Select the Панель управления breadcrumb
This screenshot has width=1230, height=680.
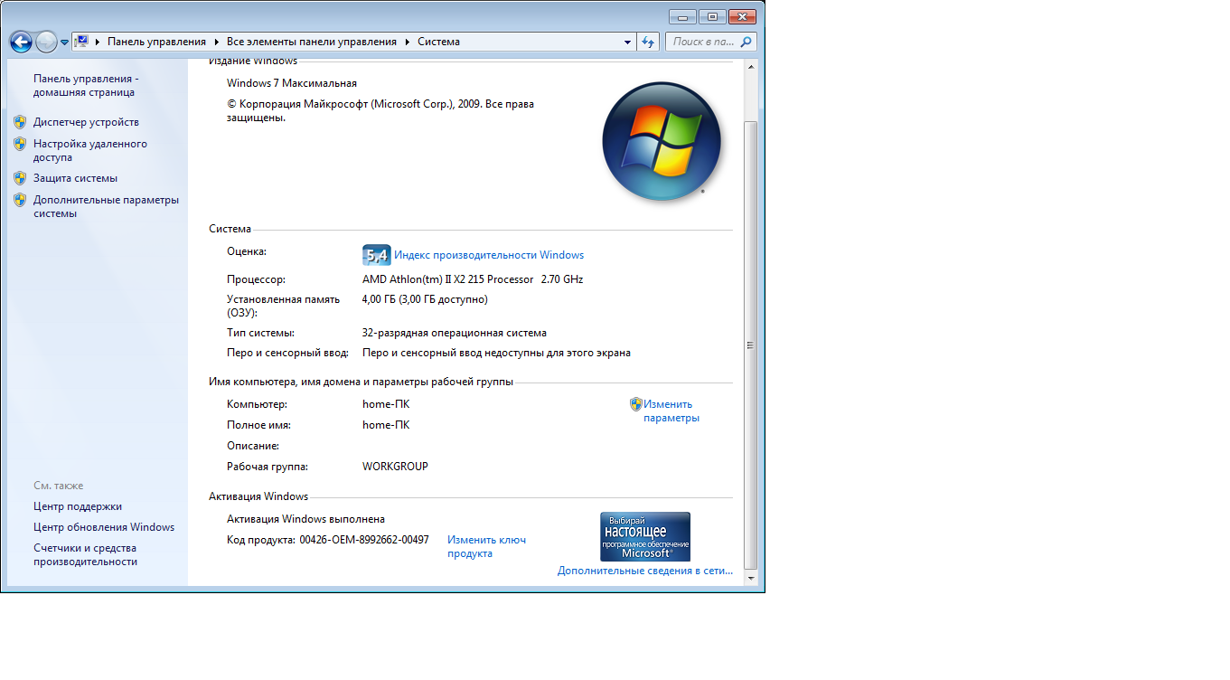(157, 42)
